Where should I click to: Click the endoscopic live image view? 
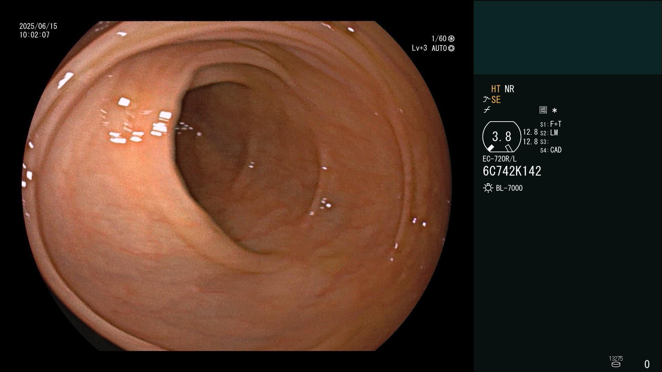237,186
